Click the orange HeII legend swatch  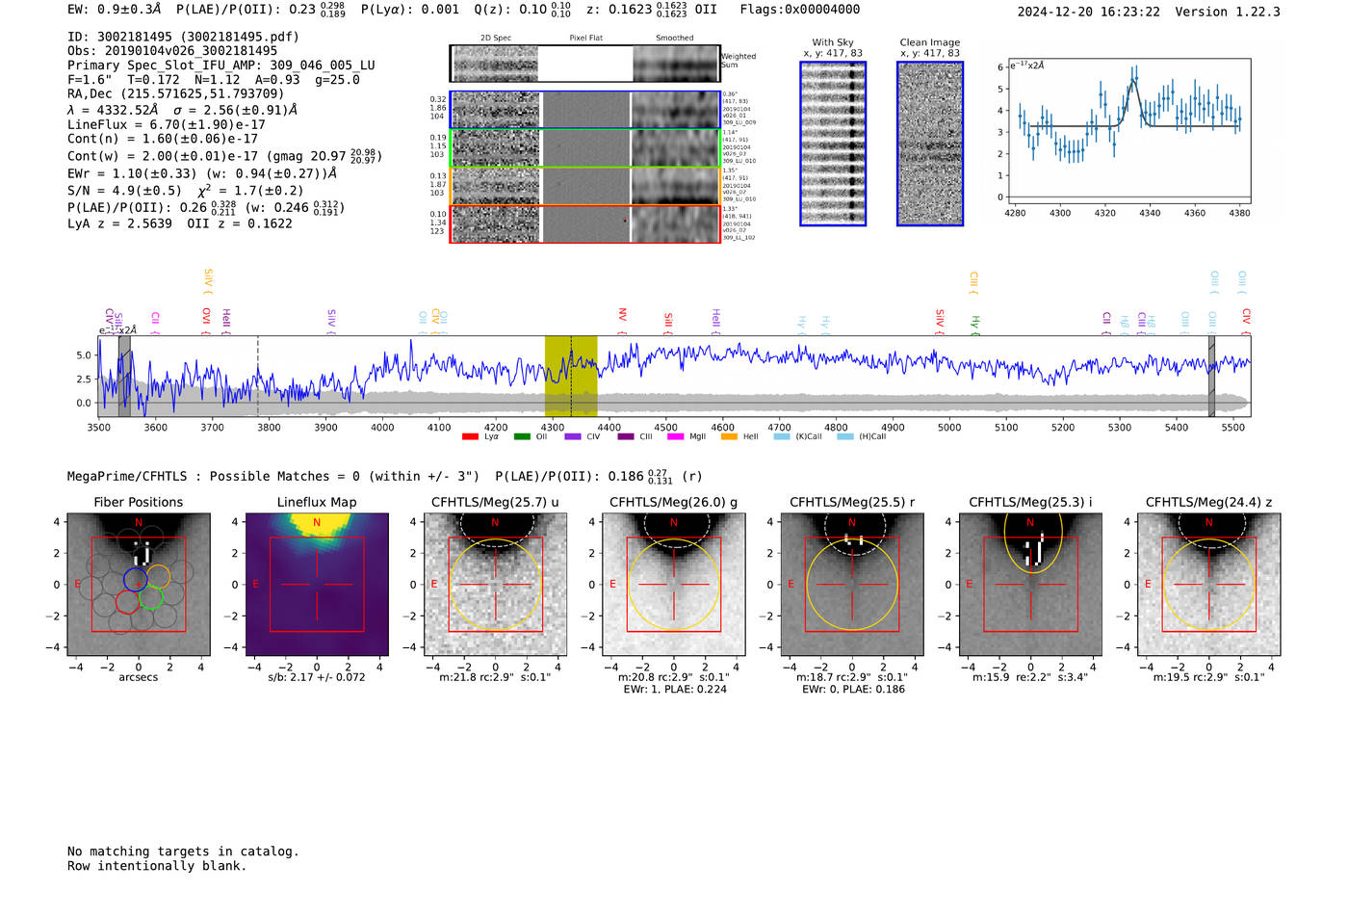pos(729,436)
